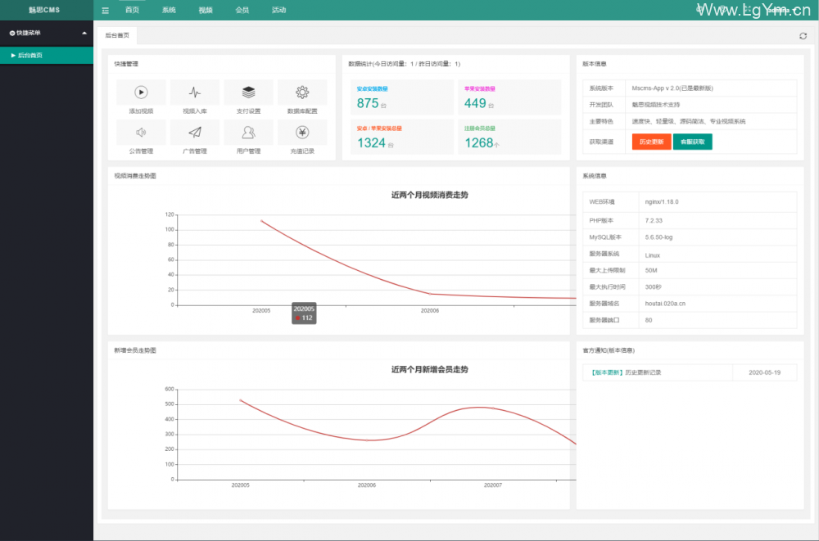
Task: Click the 300秒 execution time value
Action: (x=653, y=286)
